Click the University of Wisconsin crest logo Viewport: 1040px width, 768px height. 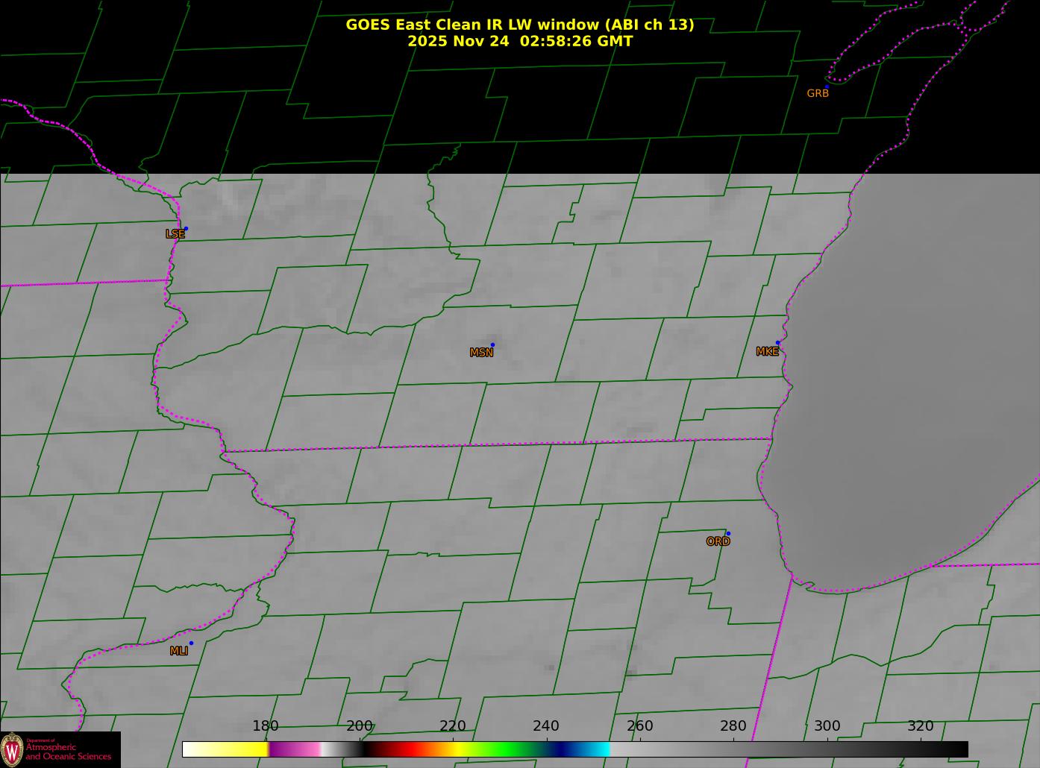click(12, 749)
